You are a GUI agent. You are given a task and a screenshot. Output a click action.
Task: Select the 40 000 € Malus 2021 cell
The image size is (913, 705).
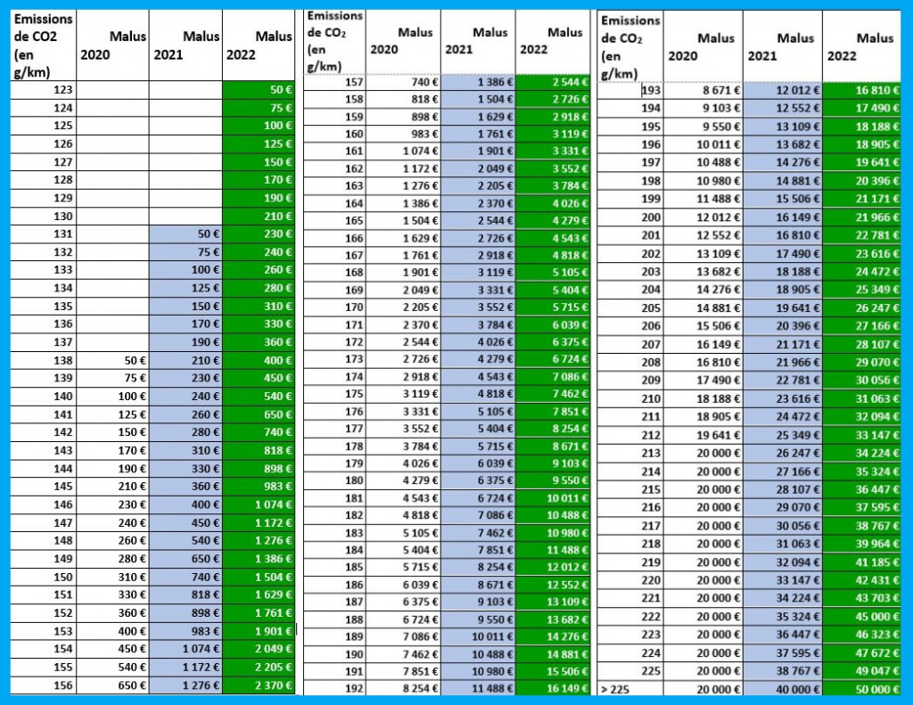pyautogui.click(x=782, y=689)
